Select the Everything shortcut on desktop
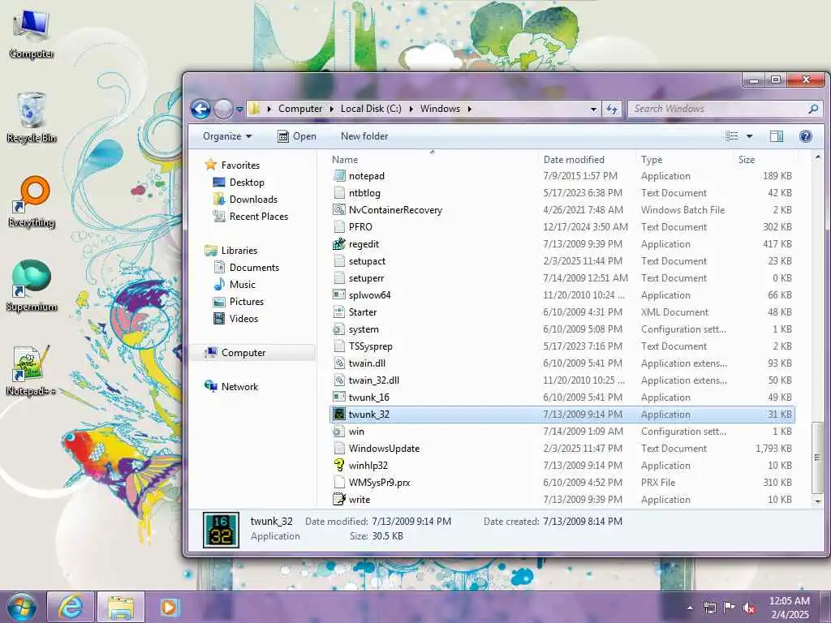Screen dimensions: 831x623 point(32,202)
